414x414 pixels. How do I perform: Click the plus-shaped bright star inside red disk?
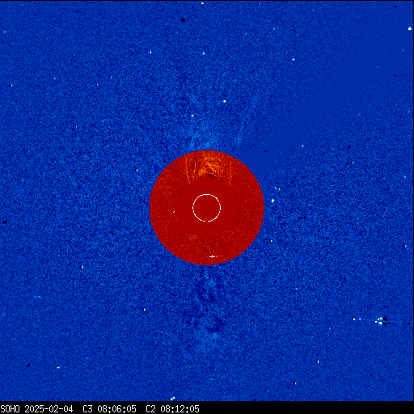pos(213,256)
